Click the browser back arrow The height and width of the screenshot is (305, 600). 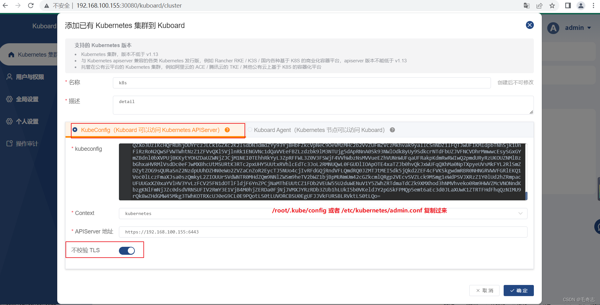(5, 5)
